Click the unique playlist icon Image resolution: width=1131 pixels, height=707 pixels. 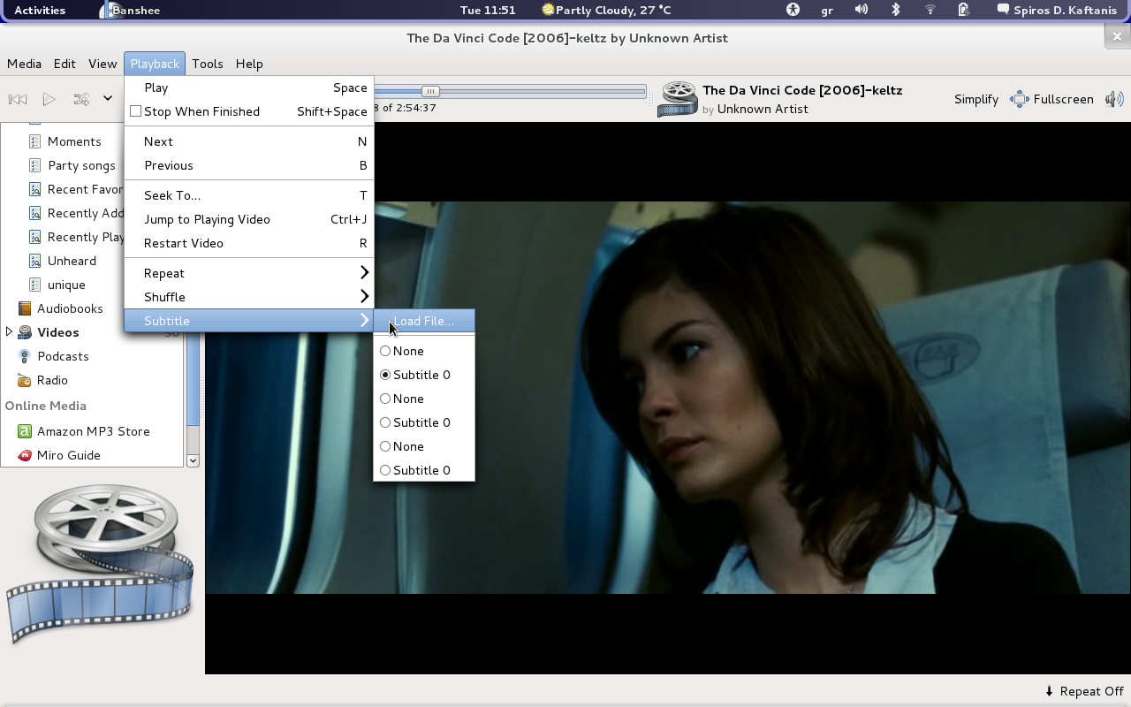(x=35, y=285)
